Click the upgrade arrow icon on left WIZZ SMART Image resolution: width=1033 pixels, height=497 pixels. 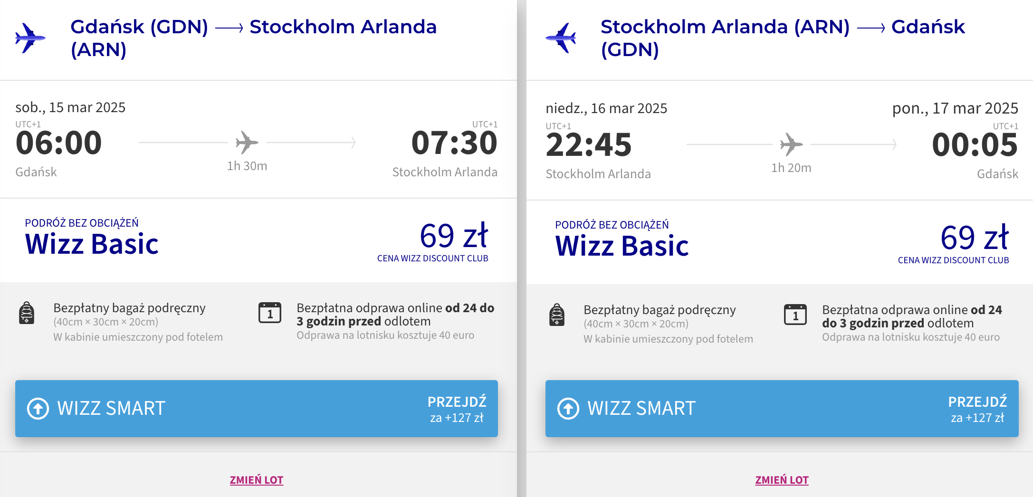pos(38,409)
